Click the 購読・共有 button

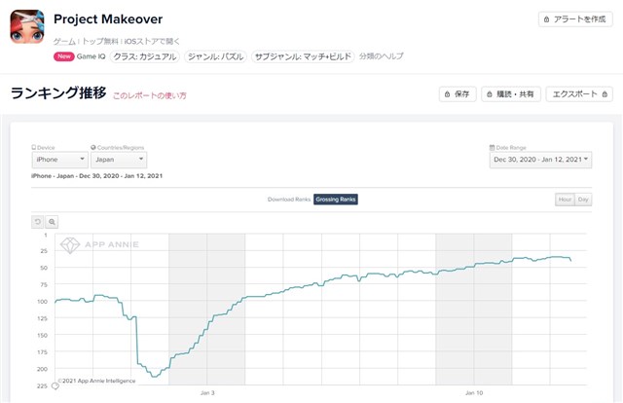tap(511, 94)
